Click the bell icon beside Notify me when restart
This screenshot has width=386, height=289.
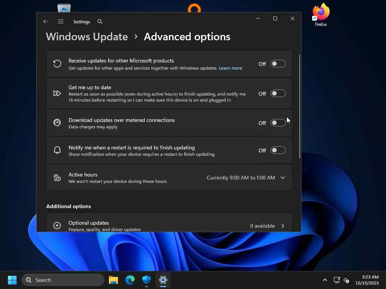coord(57,150)
